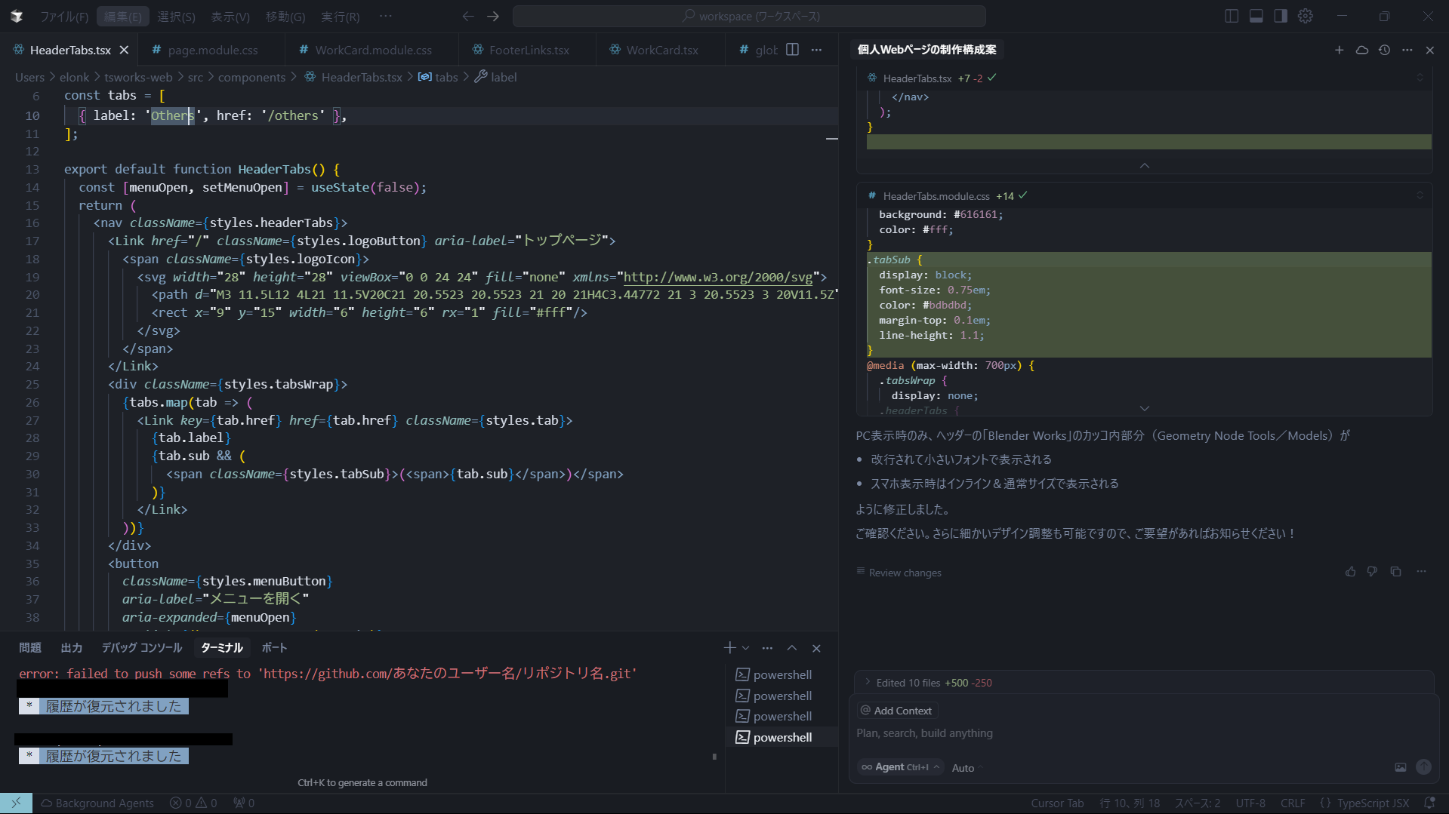Switch to page.module.css tab
Viewport: 1449px width, 814px height.
[x=213, y=50]
